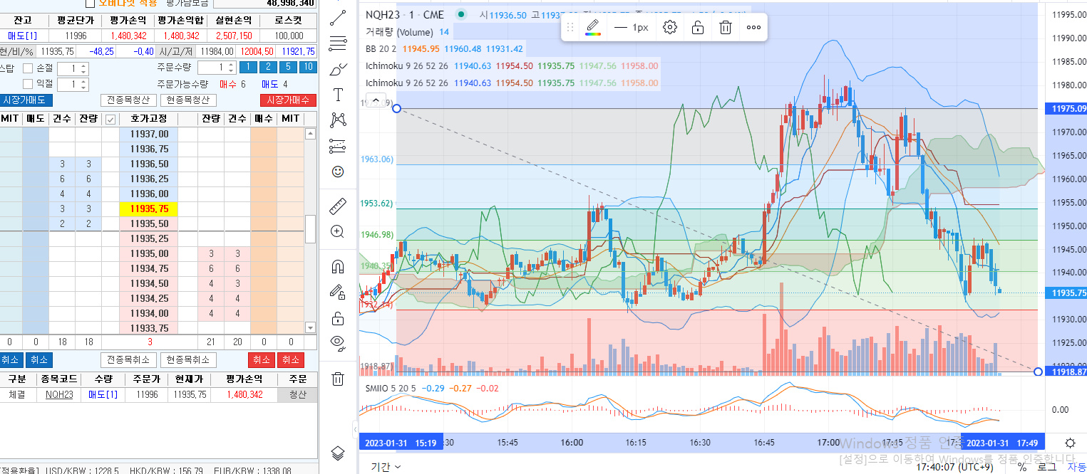Open the more options ellipsis menu
Viewport: 1087px width, 474px height.
(753, 28)
